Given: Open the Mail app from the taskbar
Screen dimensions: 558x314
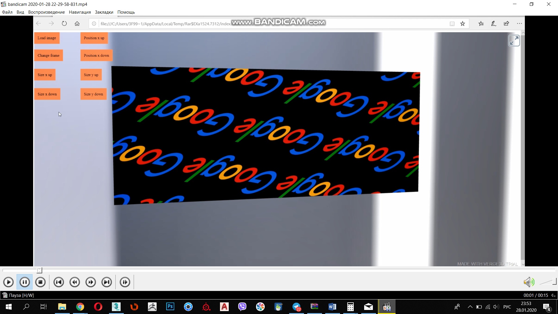Looking at the screenshot, I should pos(369,307).
